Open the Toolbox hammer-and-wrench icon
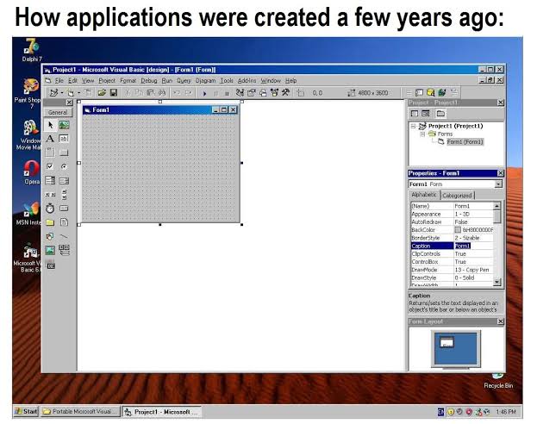 [x=285, y=92]
